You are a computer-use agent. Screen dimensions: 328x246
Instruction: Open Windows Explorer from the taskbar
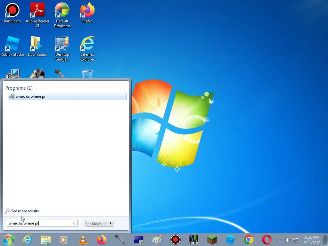click(x=45, y=240)
